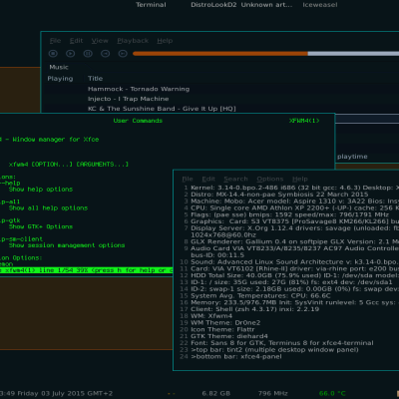Viewport: 399px width, 399px height.
Task: Click the 66.0 °C temperature indicator
Action: click(332, 393)
